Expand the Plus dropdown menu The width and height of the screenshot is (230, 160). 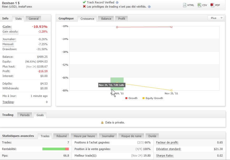click(216, 18)
